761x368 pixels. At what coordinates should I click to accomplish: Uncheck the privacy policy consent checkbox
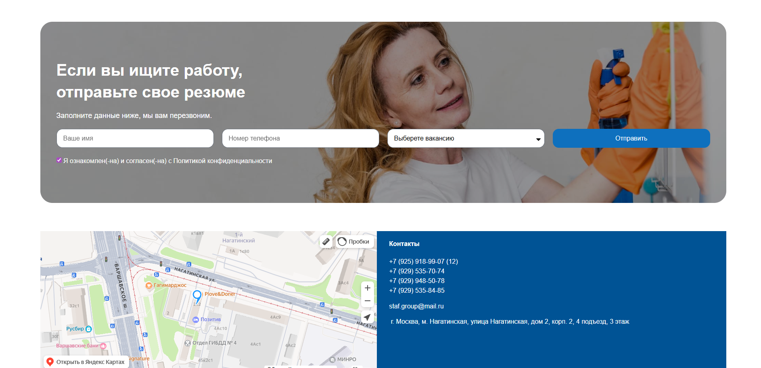[x=59, y=160]
